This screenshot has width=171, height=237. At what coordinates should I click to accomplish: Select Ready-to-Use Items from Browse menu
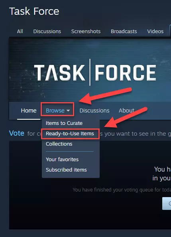coord(70,134)
